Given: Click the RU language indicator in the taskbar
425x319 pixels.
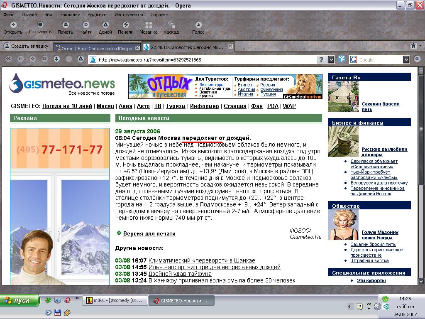Looking at the screenshot, I should coord(350,307).
